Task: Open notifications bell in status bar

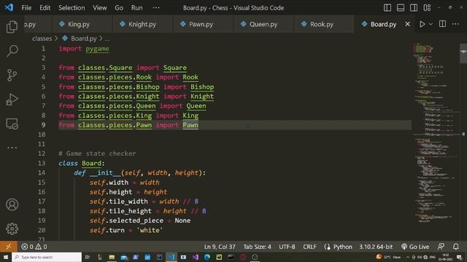Action: (x=455, y=247)
